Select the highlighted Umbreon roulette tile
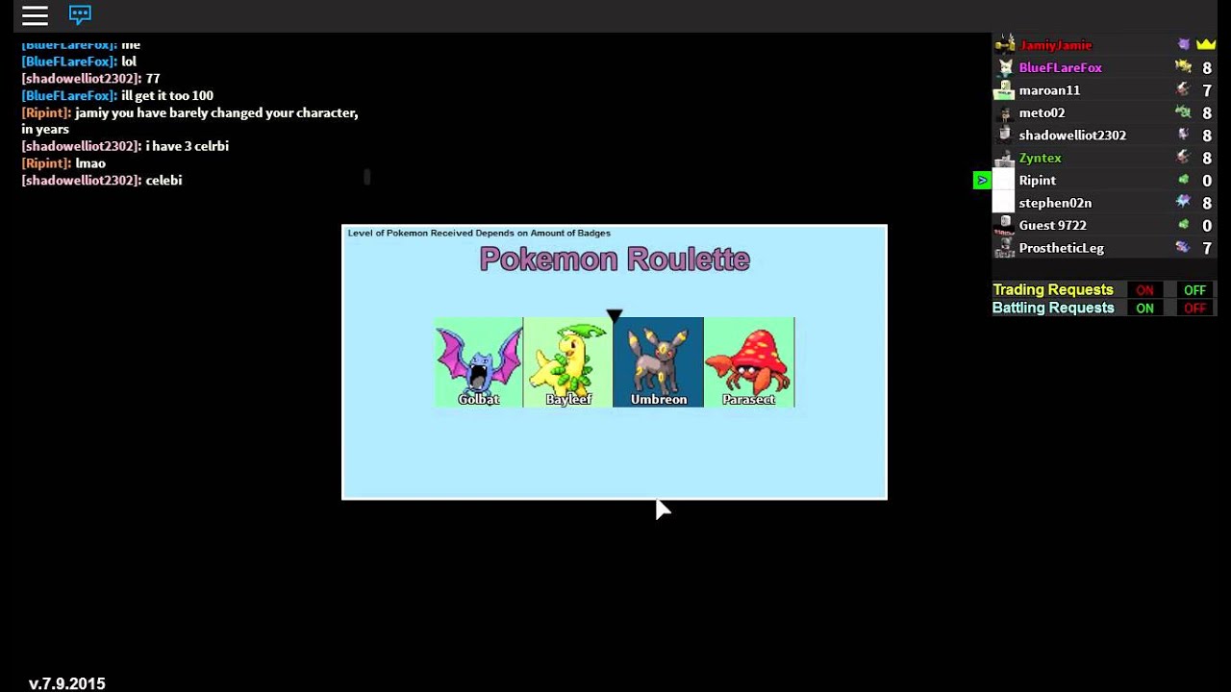Image resolution: width=1231 pixels, height=692 pixels. [658, 362]
